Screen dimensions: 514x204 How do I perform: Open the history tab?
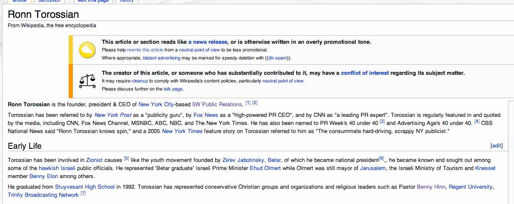coord(127,1)
